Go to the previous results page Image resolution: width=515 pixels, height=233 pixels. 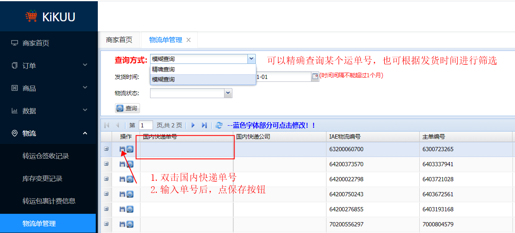pyautogui.click(x=118, y=125)
